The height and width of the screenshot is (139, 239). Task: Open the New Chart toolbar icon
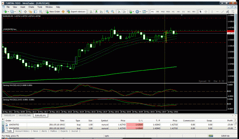(5, 11)
